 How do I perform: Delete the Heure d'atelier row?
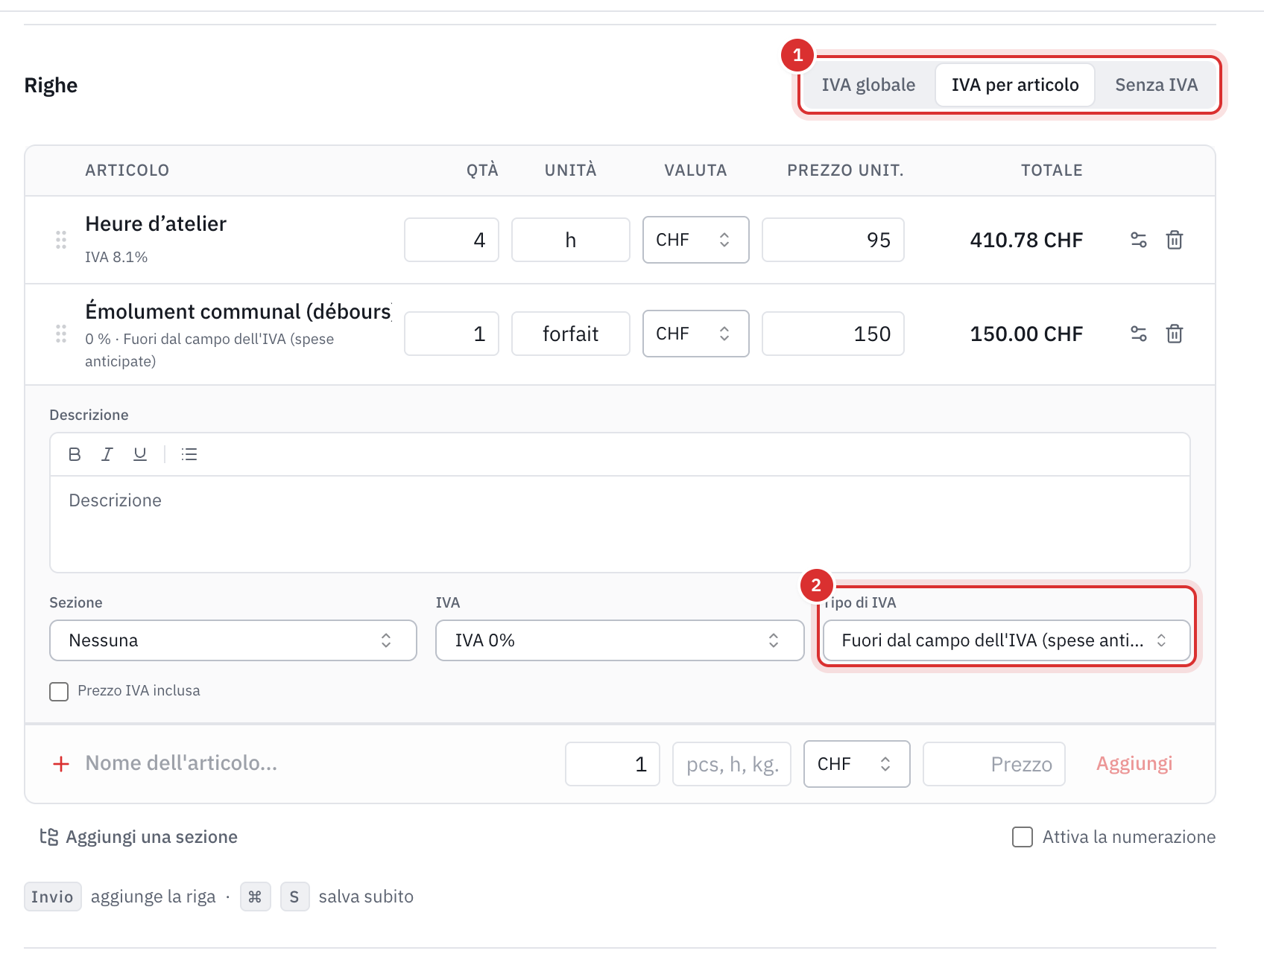(1175, 240)
